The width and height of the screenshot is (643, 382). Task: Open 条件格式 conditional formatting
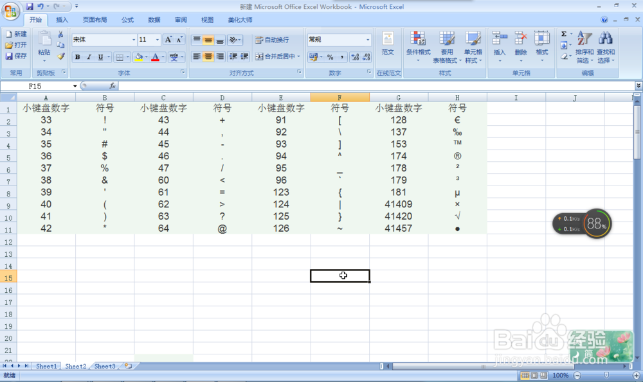coord(419,47)
